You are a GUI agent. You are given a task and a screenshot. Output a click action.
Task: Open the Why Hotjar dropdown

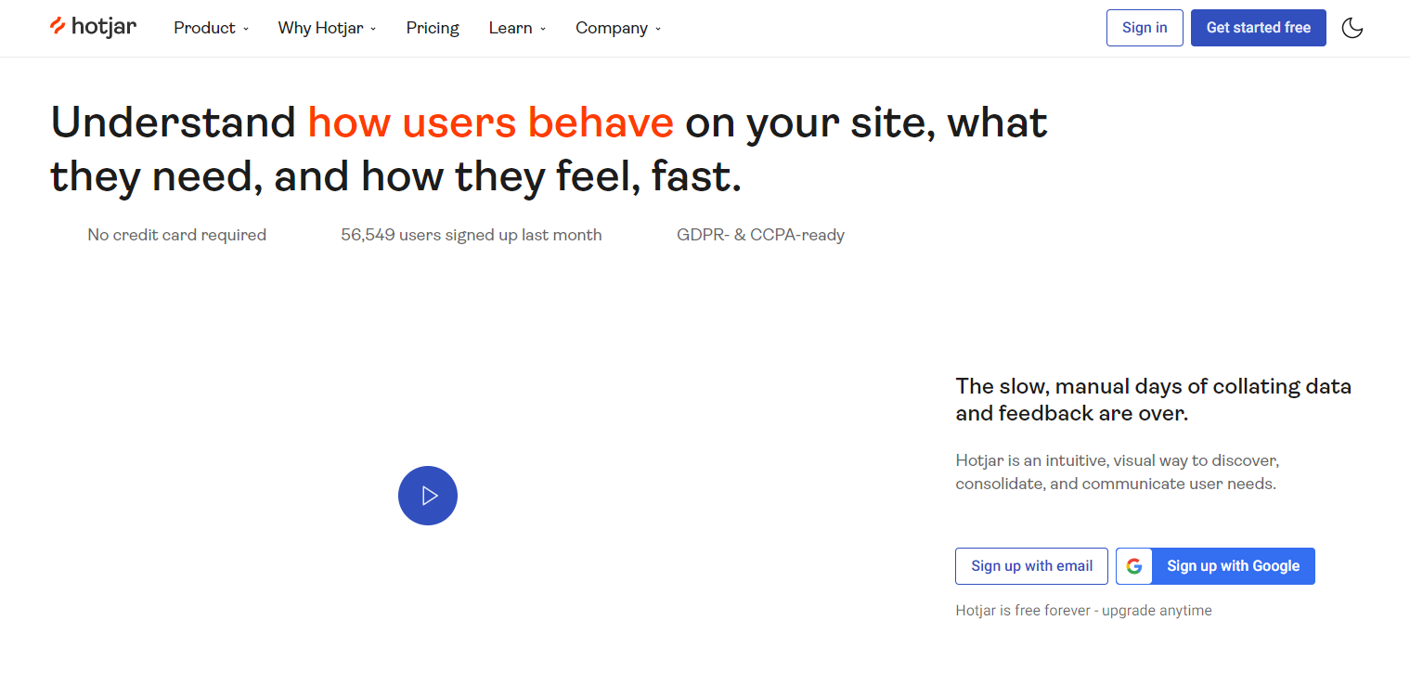[x=327, y=28]
